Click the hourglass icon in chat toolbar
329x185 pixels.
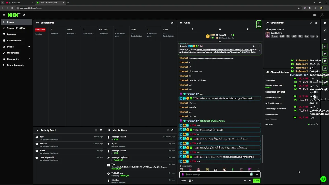point(248,29)
